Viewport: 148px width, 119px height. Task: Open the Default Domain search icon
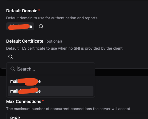(x=41, y=26)
